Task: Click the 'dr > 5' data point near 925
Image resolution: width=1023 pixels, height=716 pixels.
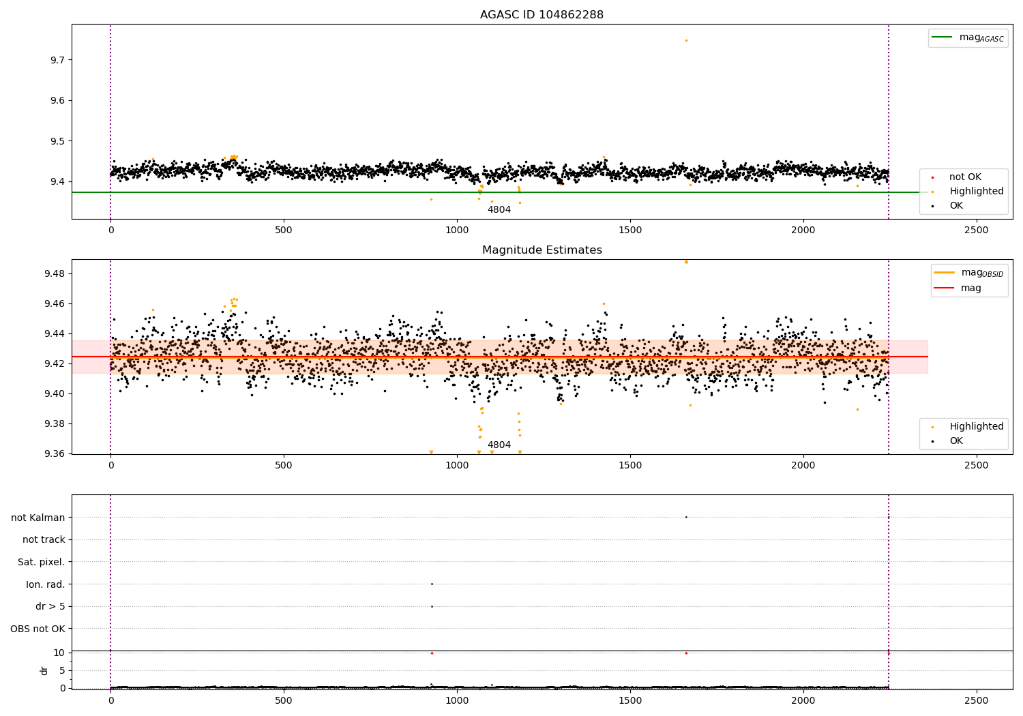Action: [x=432, y=606]
